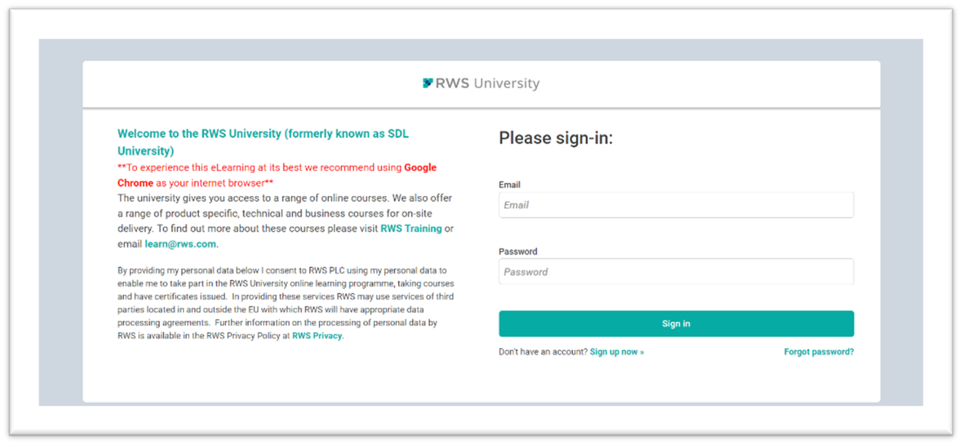Click the red eLearning recommendation sentence

[x=277, y=175]
